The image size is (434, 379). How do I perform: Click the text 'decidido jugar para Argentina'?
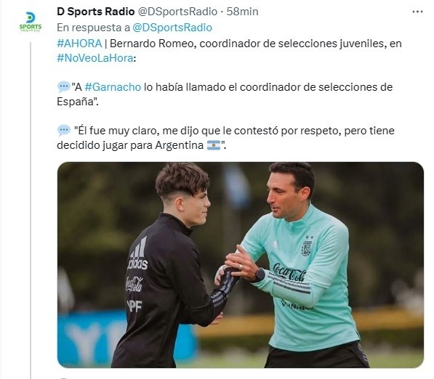[x=130, y=145]
